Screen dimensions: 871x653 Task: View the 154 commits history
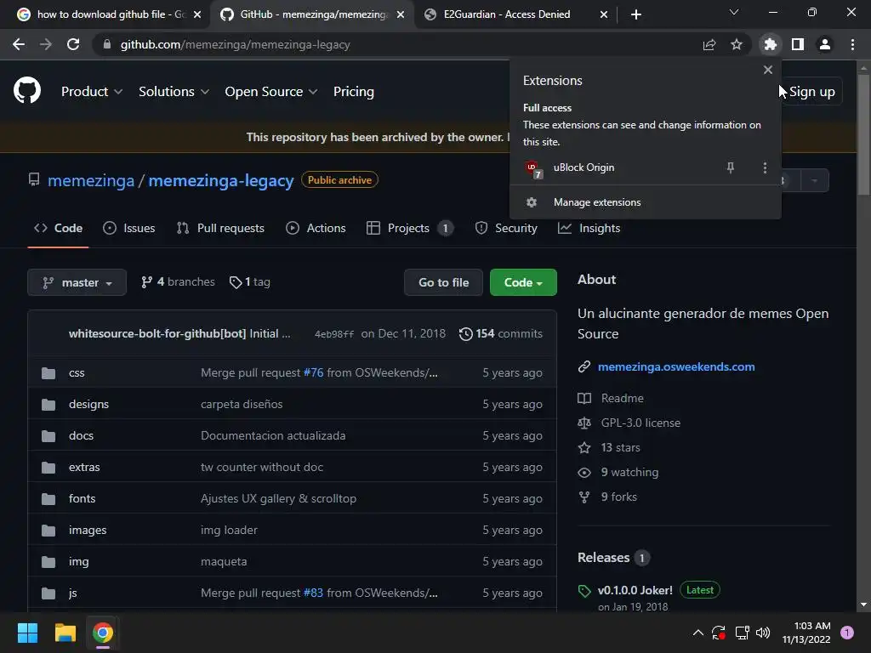pos(500,333)
